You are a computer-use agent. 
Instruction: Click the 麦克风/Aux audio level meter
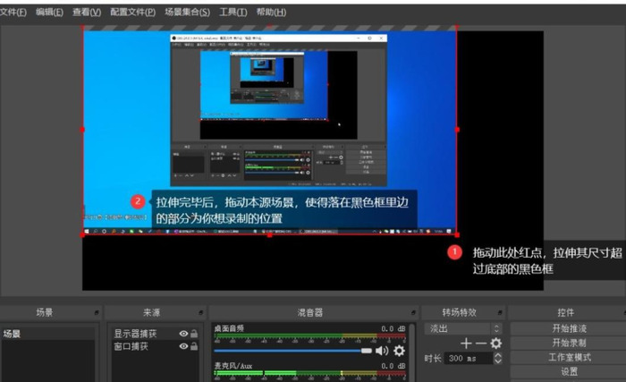[310, 373]
